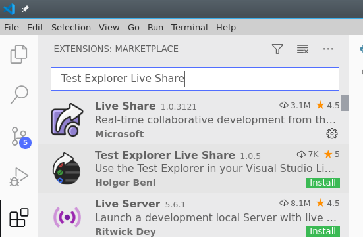Click publisher name Ritwick Dey

click(x=125, y=232)
